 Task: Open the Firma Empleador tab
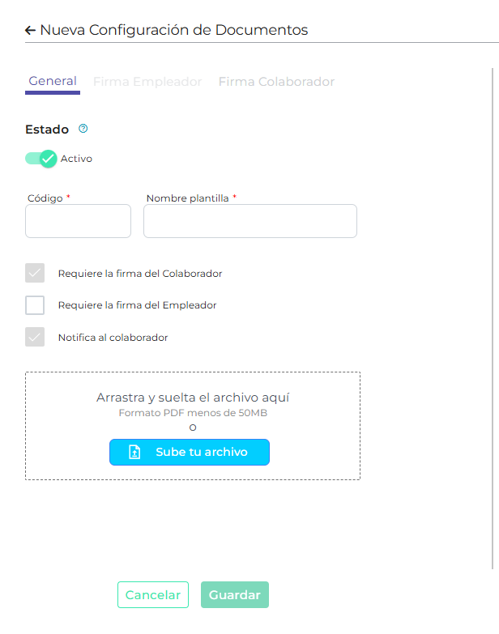coord(147,82)
